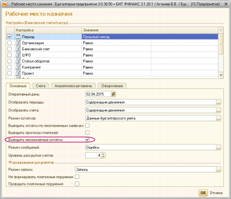Click the Статья оборотов filter icon
Image resolution: width=231 pixels, height=199 pixels.
[x=18, y=61]
